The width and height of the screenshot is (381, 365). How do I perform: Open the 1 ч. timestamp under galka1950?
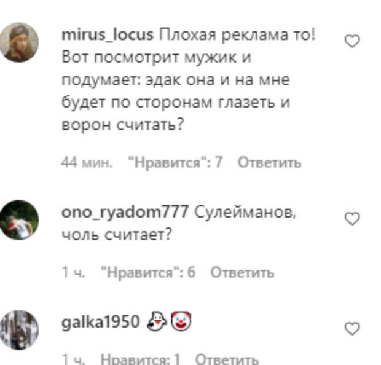(73, 359)
